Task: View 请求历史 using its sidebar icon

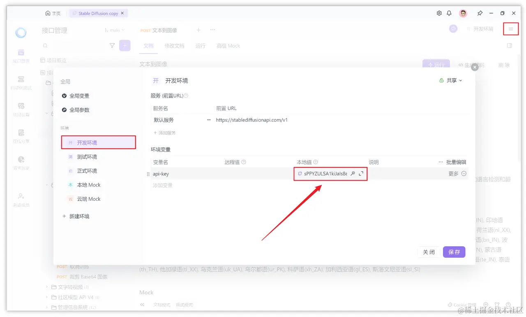Action: pyautogui.click(x=21, y=161)
